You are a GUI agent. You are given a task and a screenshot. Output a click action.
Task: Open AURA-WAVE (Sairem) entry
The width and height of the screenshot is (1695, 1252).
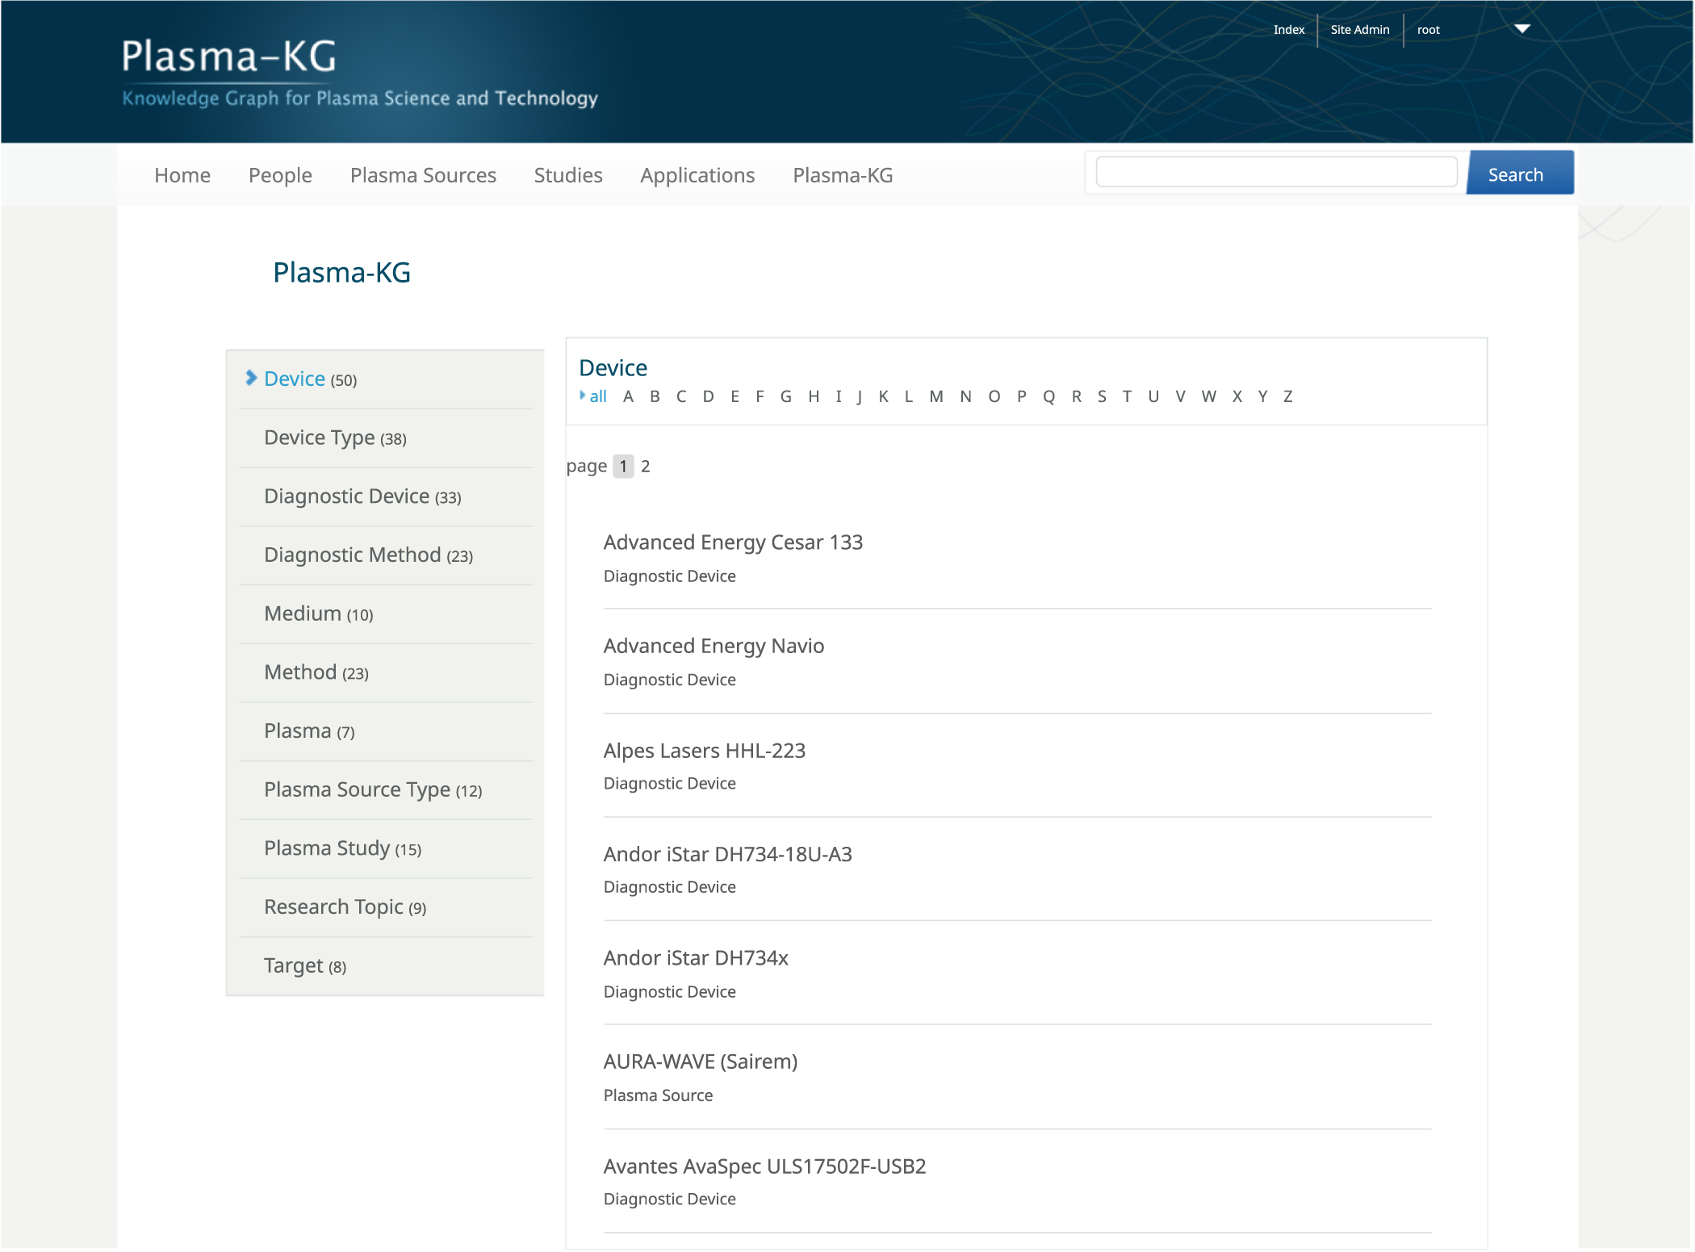701,1062
